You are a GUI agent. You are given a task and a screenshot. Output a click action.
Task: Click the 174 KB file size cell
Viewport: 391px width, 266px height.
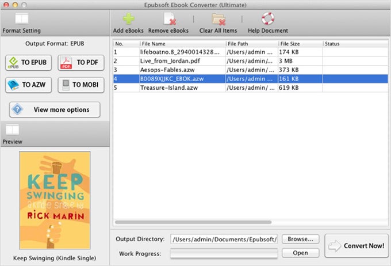point(301,52)
